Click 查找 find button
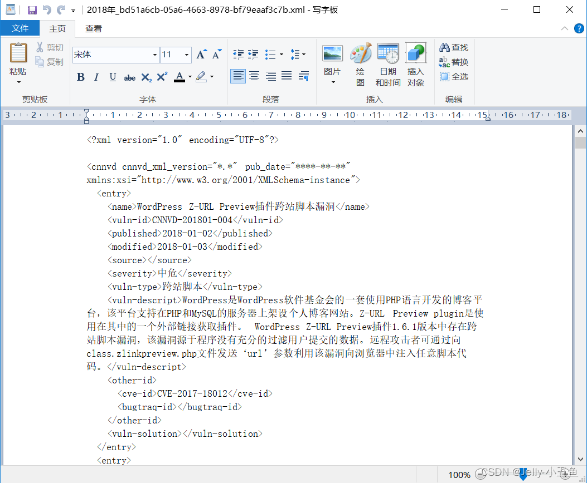587x483 pixels. [x=454, y=47]
